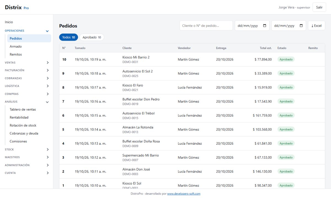Expand the COMPRAS section
This screenshot has height=198, width=331.
pos(26,94)
